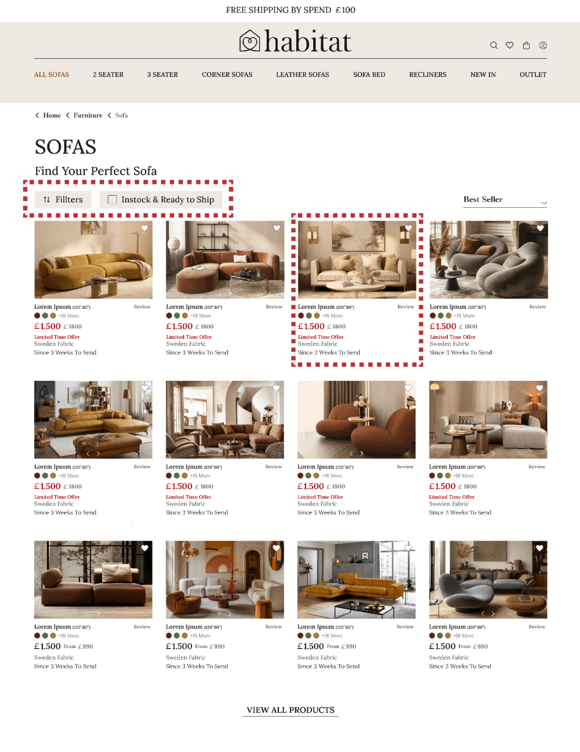Open the brown leather sofa thumbnail
This screenshot has height=752, width=580.
(x=94, y=580)
